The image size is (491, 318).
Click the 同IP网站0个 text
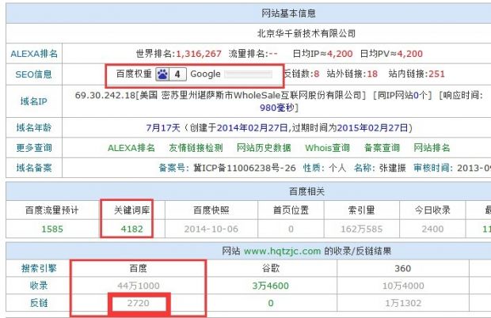(x=402, y=95)
